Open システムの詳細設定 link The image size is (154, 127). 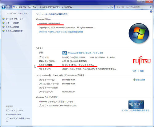click(x=14, y=31)
